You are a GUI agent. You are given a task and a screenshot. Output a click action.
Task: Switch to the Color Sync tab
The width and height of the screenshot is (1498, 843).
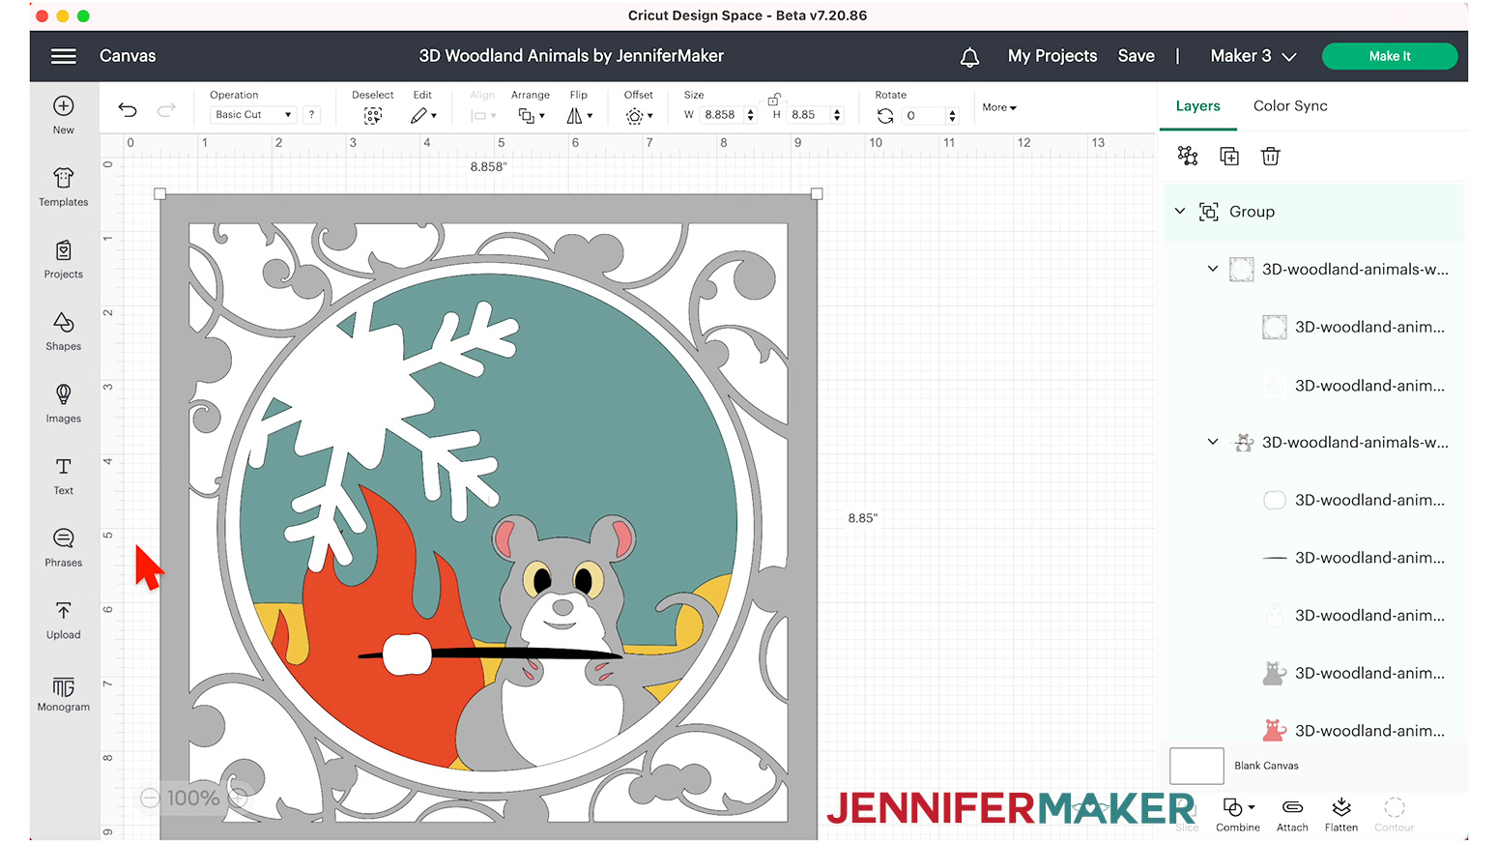1290,106
